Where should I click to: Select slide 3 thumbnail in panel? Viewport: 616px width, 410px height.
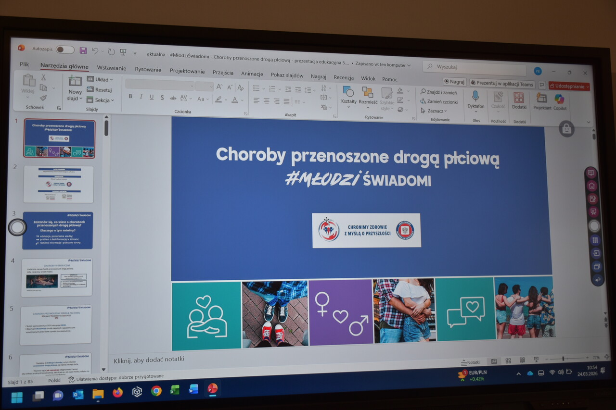point(57,230)
